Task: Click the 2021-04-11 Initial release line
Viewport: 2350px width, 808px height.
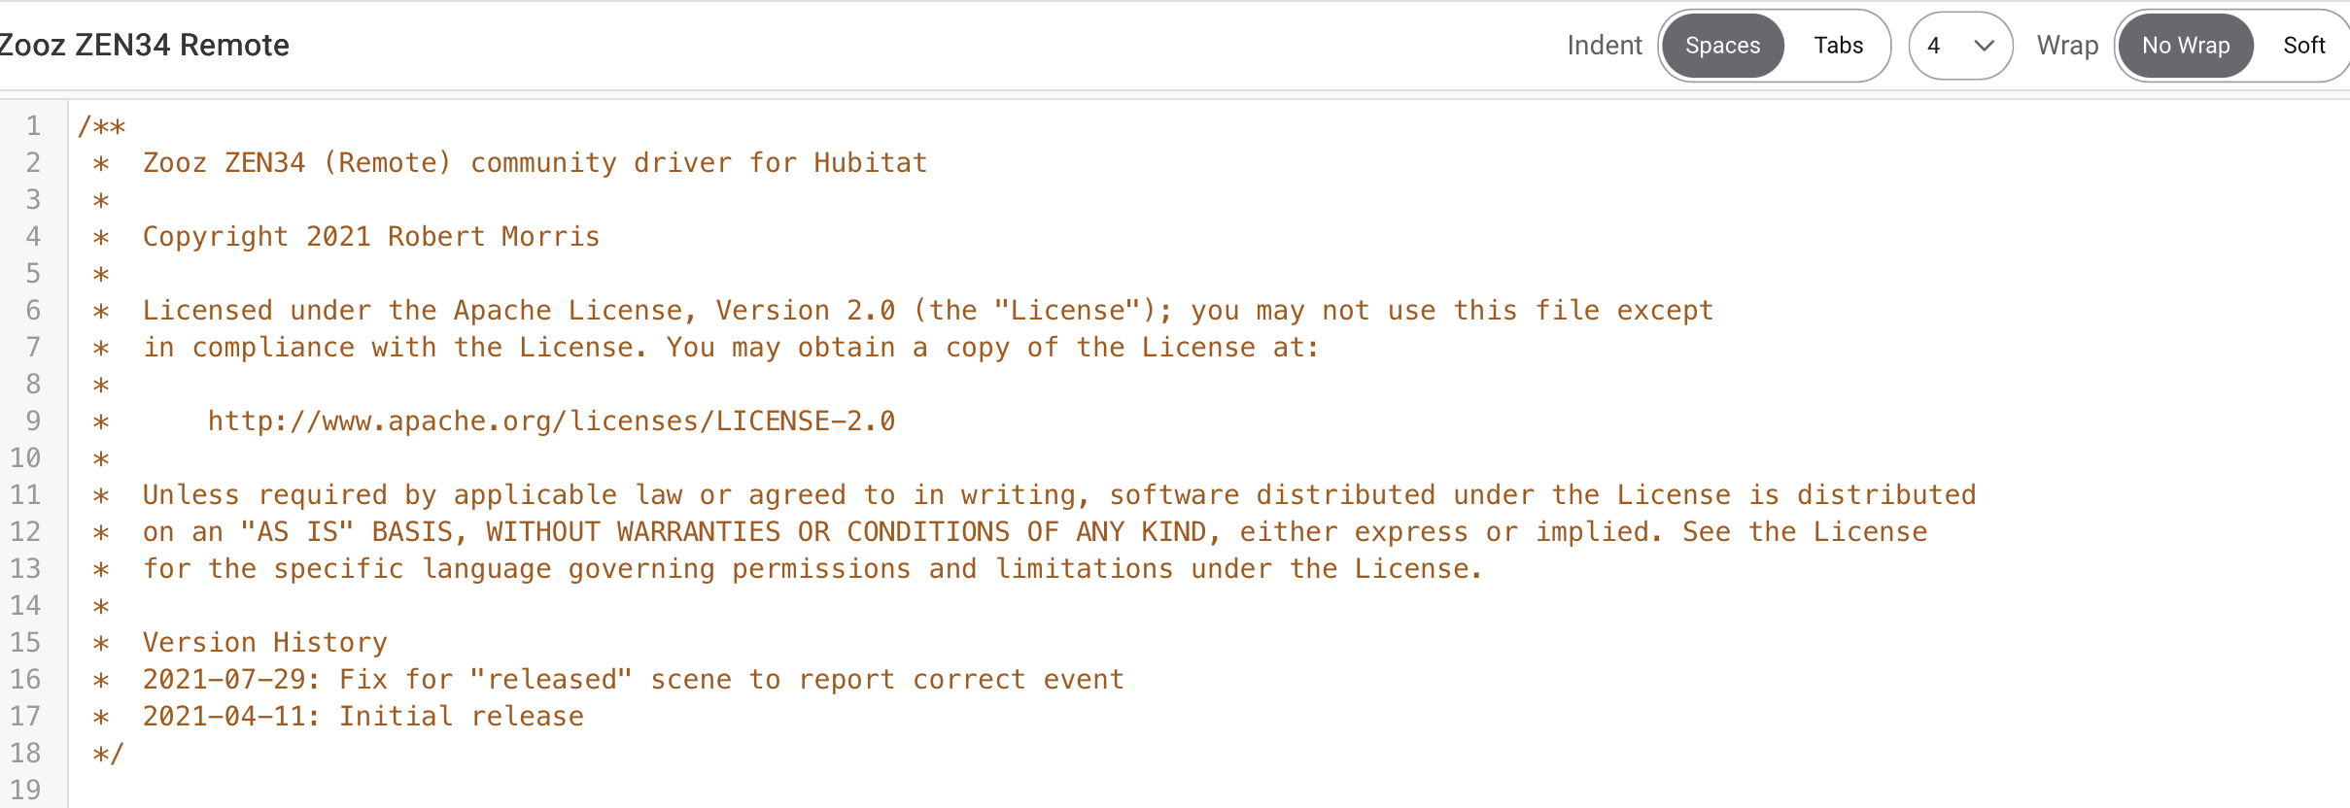Action: [x=363, y=717]
